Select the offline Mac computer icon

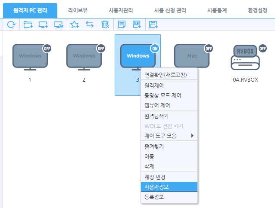click(x=192, y=57)
